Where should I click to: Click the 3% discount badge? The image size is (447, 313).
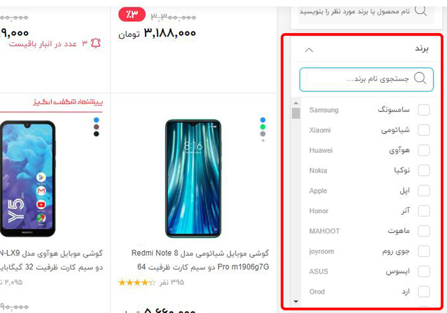132,14
